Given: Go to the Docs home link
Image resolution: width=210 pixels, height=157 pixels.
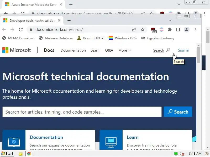Looking at the screenshot, I should point(49,50).
